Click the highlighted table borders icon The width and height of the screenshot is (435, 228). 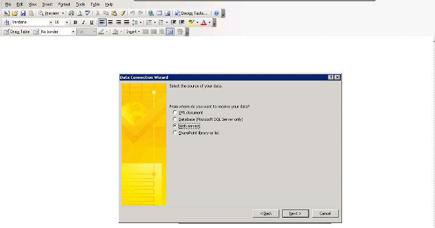pyautogui.click(x=170, y=32)
